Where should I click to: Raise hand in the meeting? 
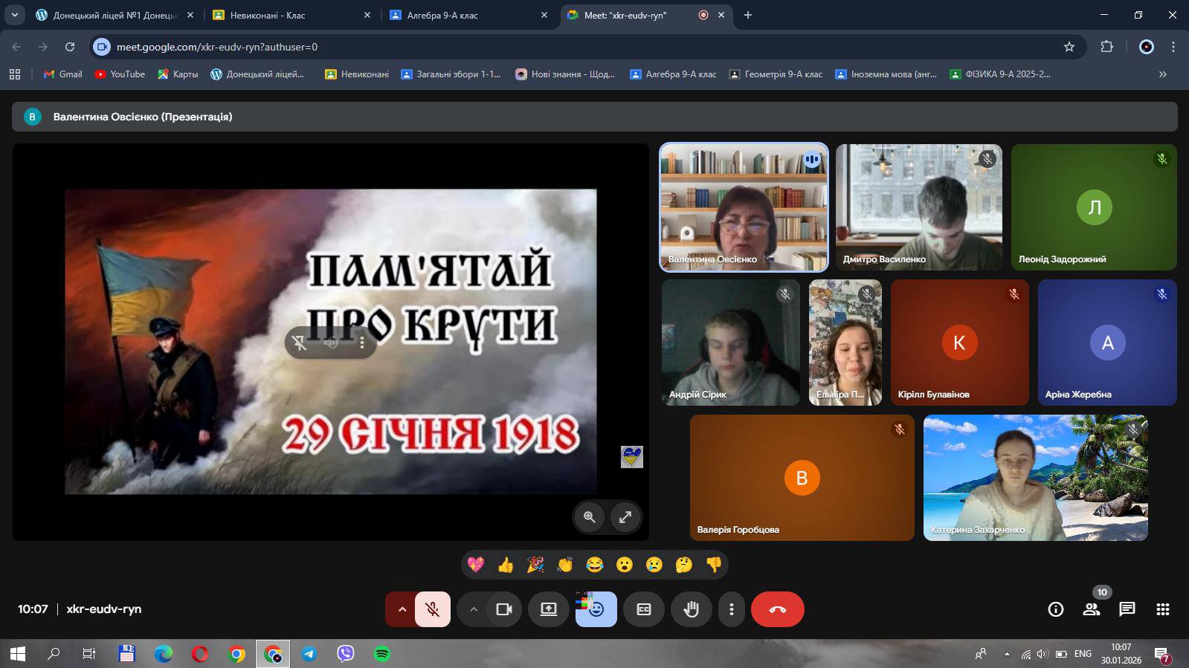pos(691,609)
